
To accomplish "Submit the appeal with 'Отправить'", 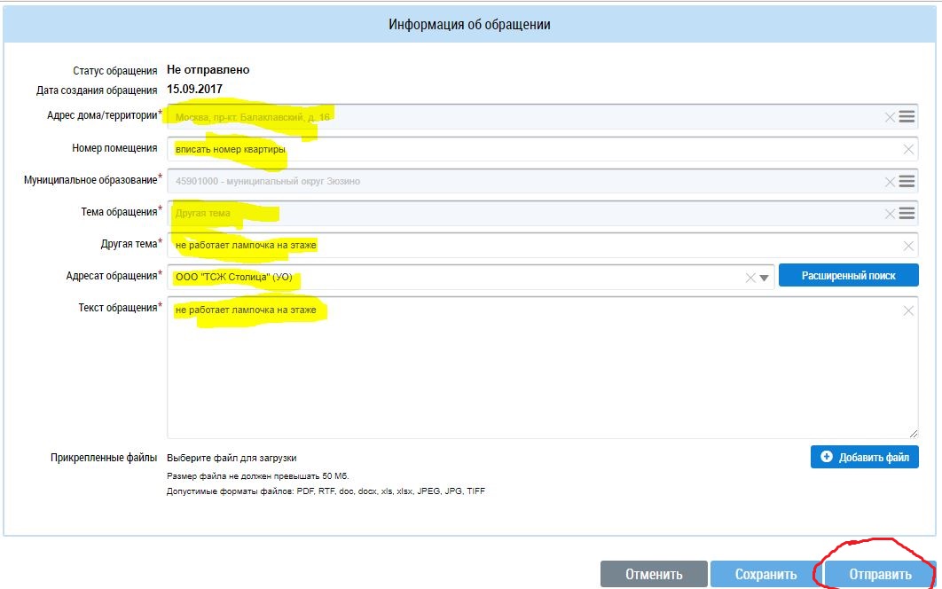I will click(880, 574).
